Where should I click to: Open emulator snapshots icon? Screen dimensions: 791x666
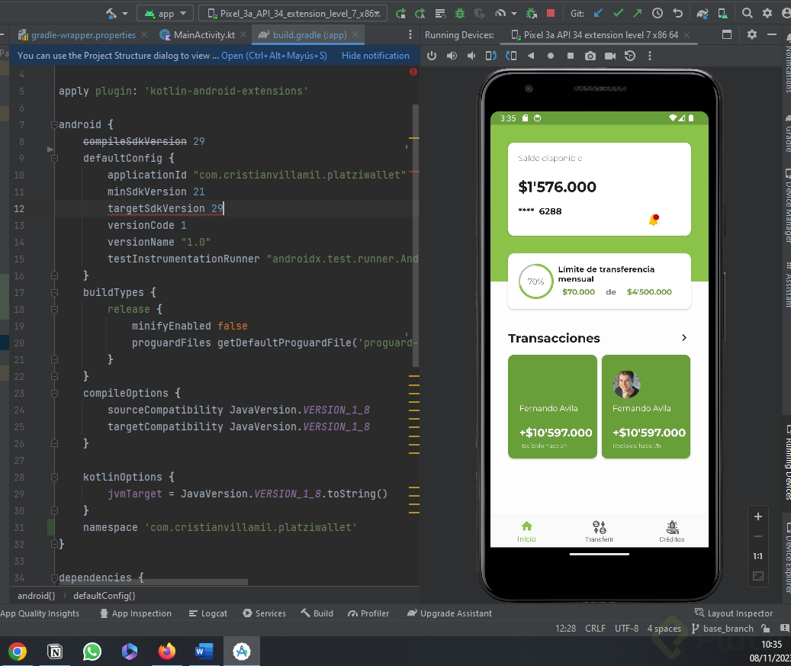click(x=630, y=56)
